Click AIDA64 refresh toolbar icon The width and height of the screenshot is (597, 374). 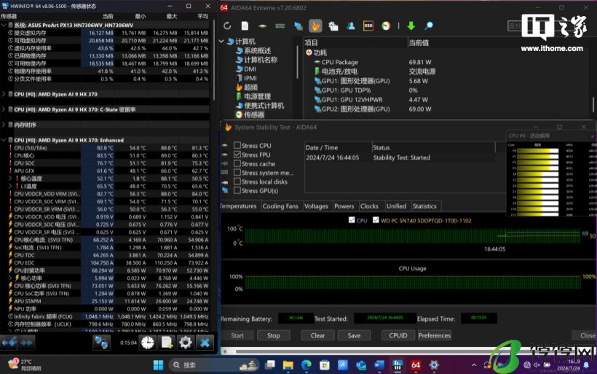(x=227, y=26)
